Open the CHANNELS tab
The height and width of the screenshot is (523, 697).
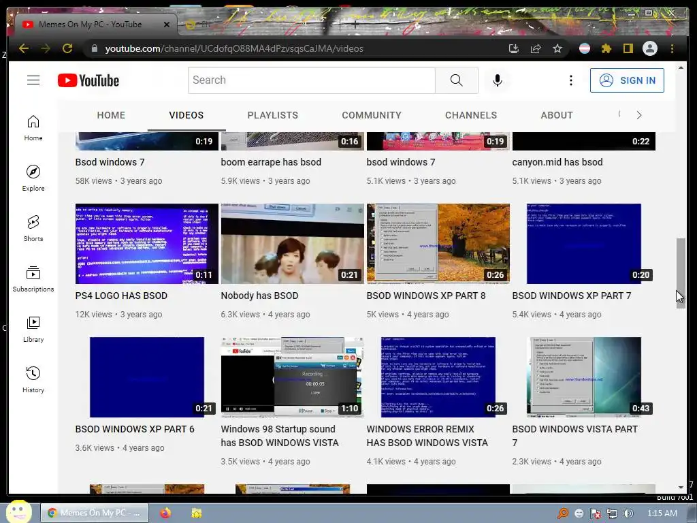(x=471, y=115)
